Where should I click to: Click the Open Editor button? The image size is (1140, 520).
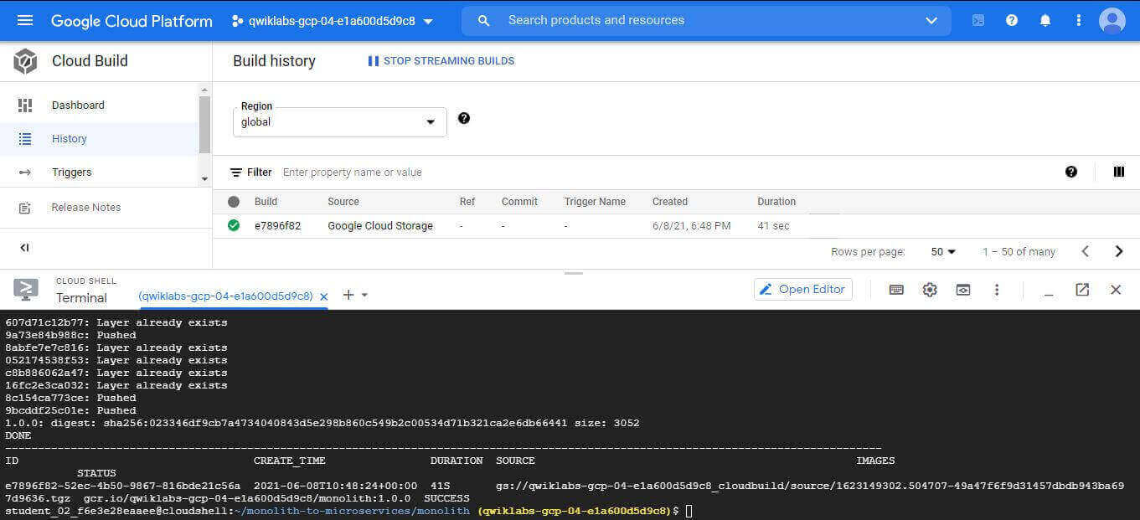(803, 290)
